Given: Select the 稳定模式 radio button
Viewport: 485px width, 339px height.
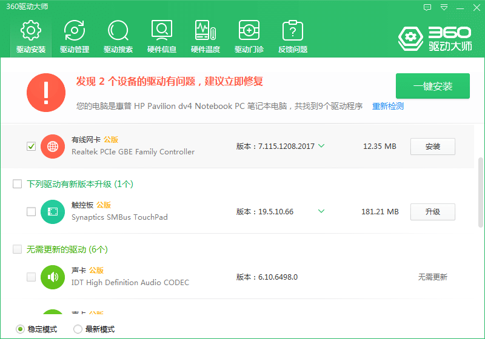Looking at the screenshot, I should coord(20,329).
